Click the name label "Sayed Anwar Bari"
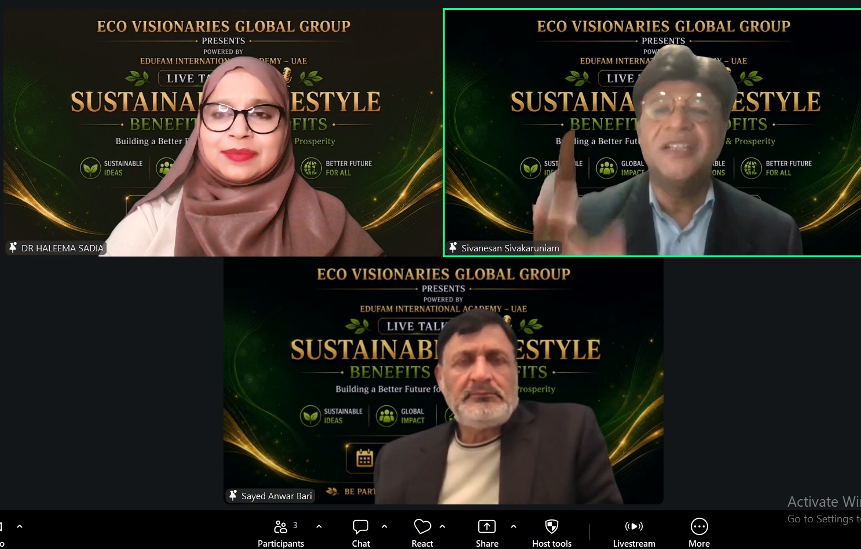This screenshot has width=861, height=549. 277,496
